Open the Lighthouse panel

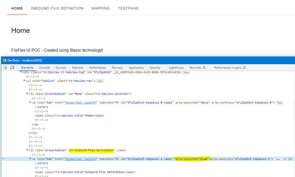pyautogui.click(x=176, y=68)
